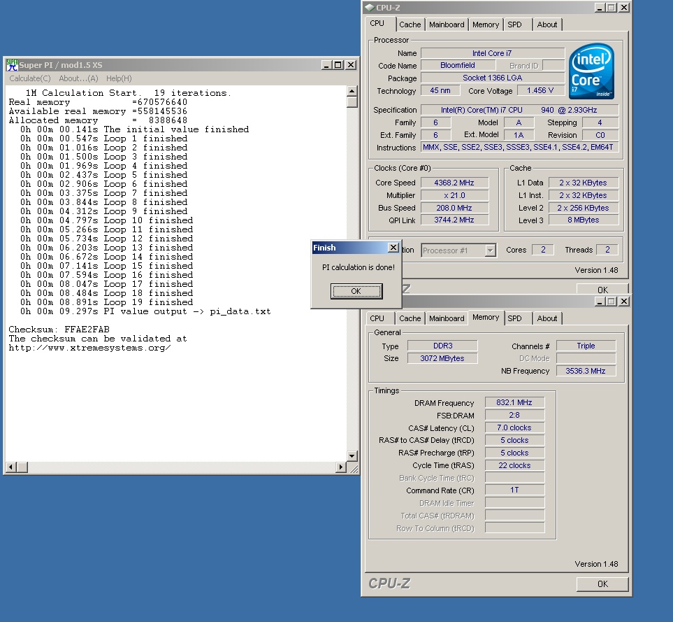The width and height of the screenshot is (673, 622).
Task: Open the Help(H) menu in Super PI
Action: click(119, 78)
